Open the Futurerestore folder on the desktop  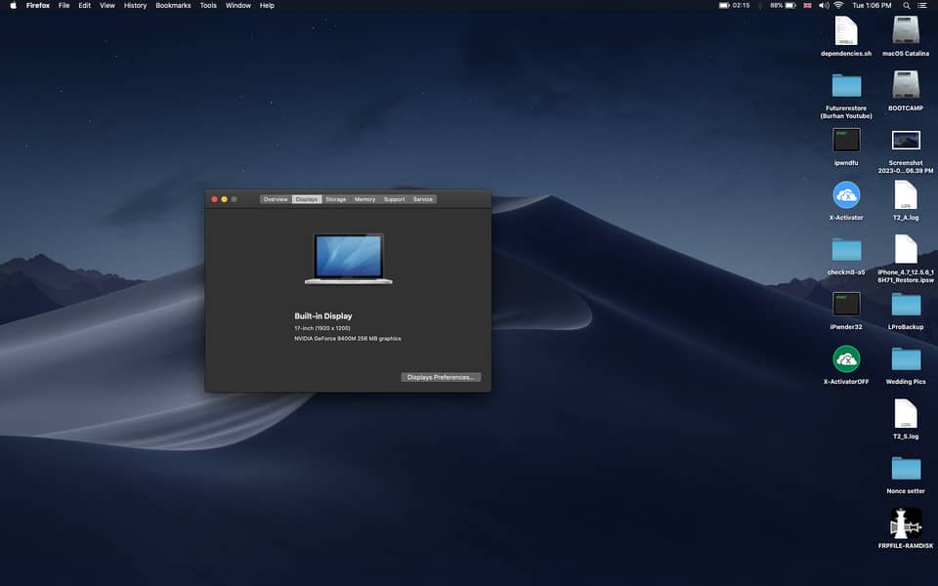click(846, 85)
